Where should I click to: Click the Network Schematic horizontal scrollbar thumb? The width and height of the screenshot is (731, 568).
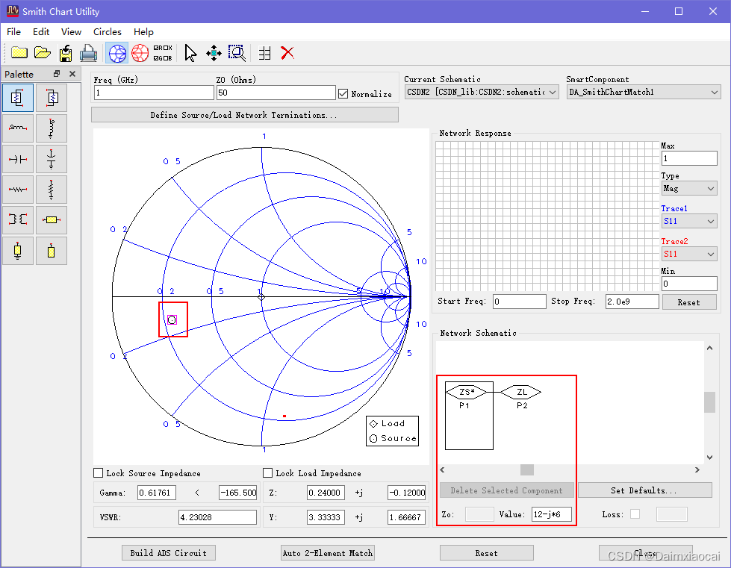527,469
